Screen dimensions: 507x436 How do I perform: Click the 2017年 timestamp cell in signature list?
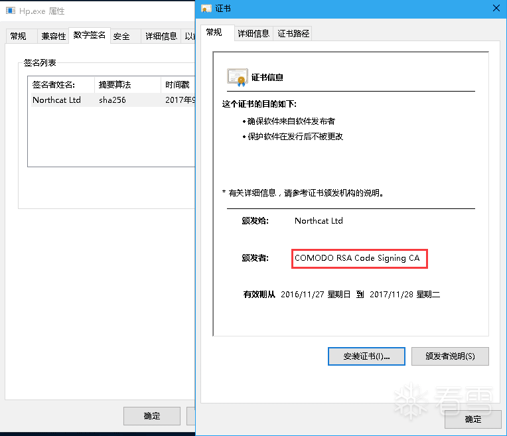180,100
